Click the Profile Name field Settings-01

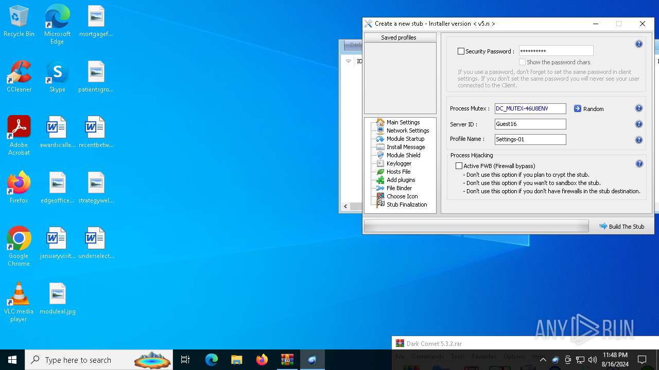click(530, 139)
